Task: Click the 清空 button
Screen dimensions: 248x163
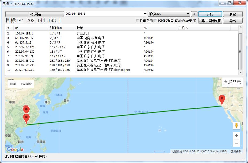Action: click(232, 14)
